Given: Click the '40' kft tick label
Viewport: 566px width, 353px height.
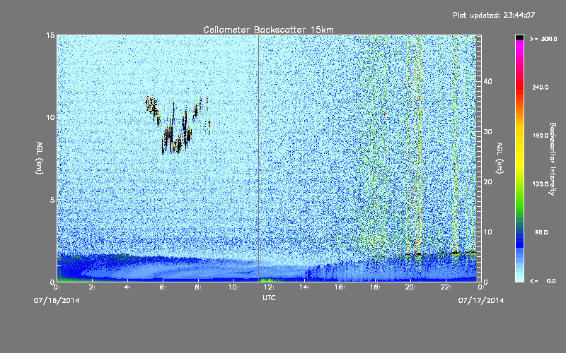Looking at the screenshot, I should point(487,81).
